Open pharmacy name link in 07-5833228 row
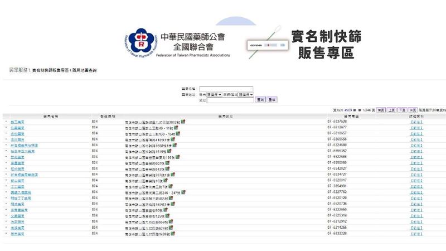This screenshot has width=446, height=251. (x=17, y=234)
